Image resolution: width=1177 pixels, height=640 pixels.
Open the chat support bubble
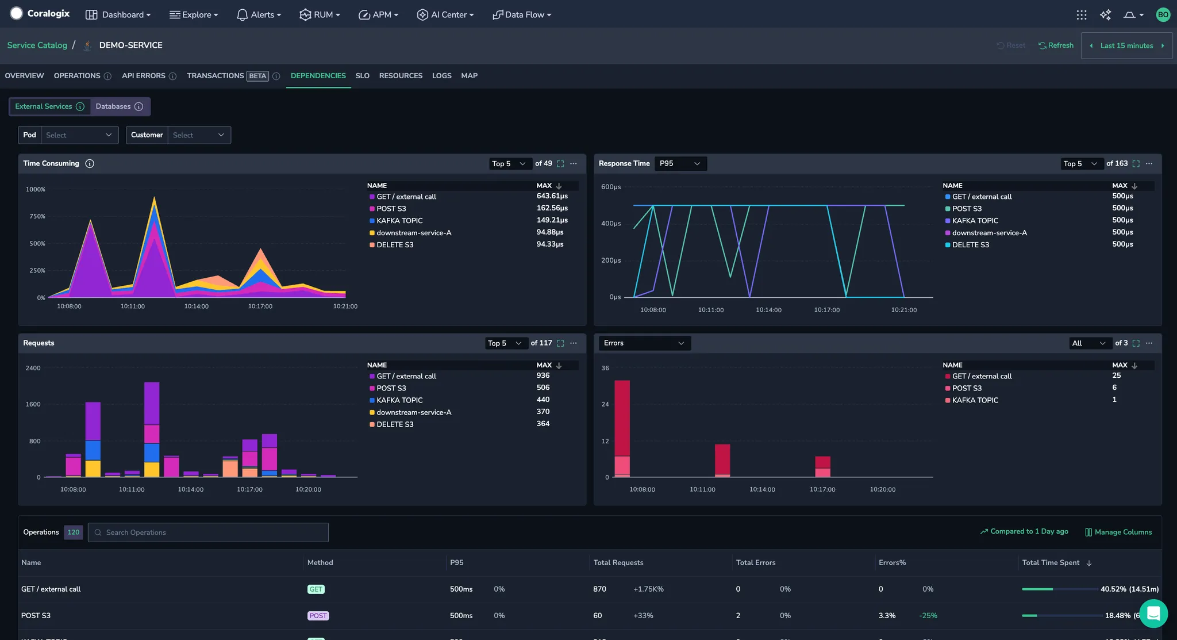(1153, 614)
